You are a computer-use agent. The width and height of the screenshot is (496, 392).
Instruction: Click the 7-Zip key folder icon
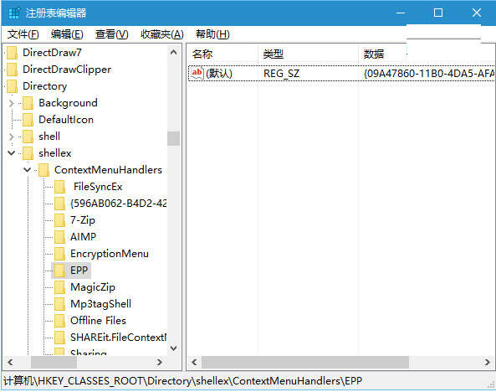(x=59, y=220)
